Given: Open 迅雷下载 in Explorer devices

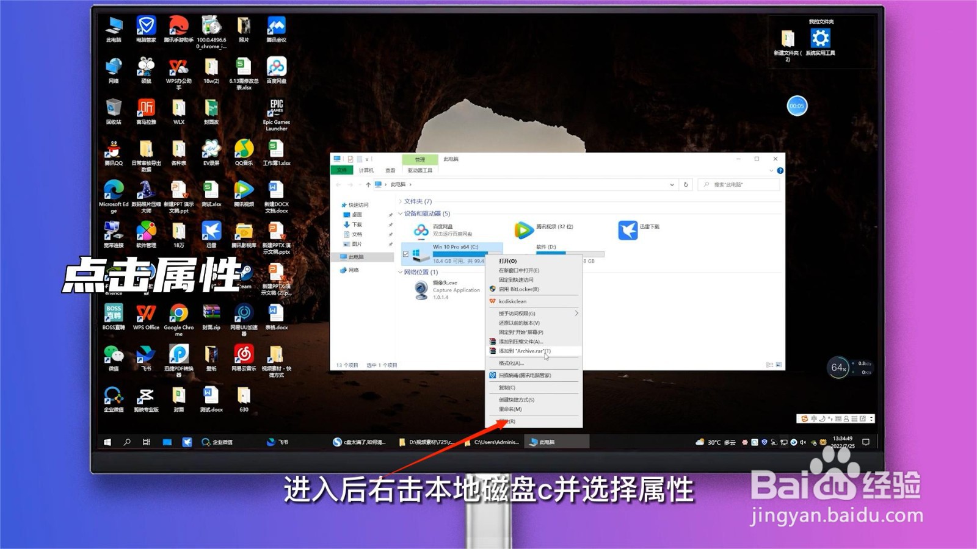Looking at the screenshot, I should [x=639, y=229].
